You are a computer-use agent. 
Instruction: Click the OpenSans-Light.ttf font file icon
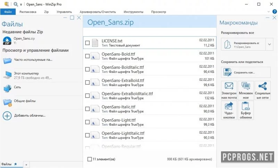pos(95,122)
